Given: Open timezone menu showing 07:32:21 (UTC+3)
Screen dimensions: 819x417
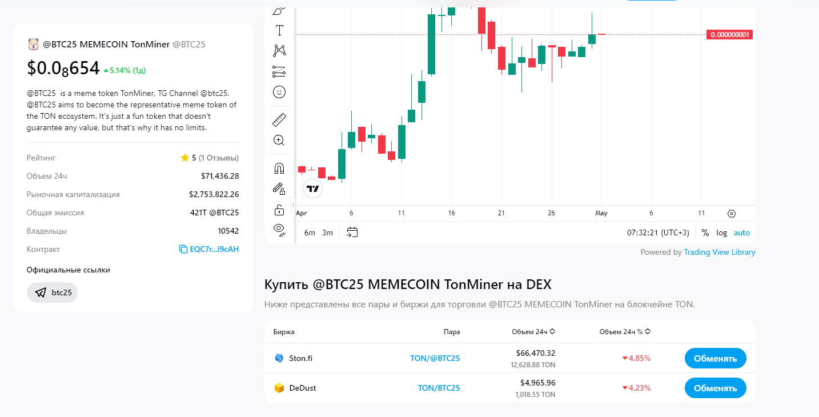Looking at the screenshot, I should point(658,232).
